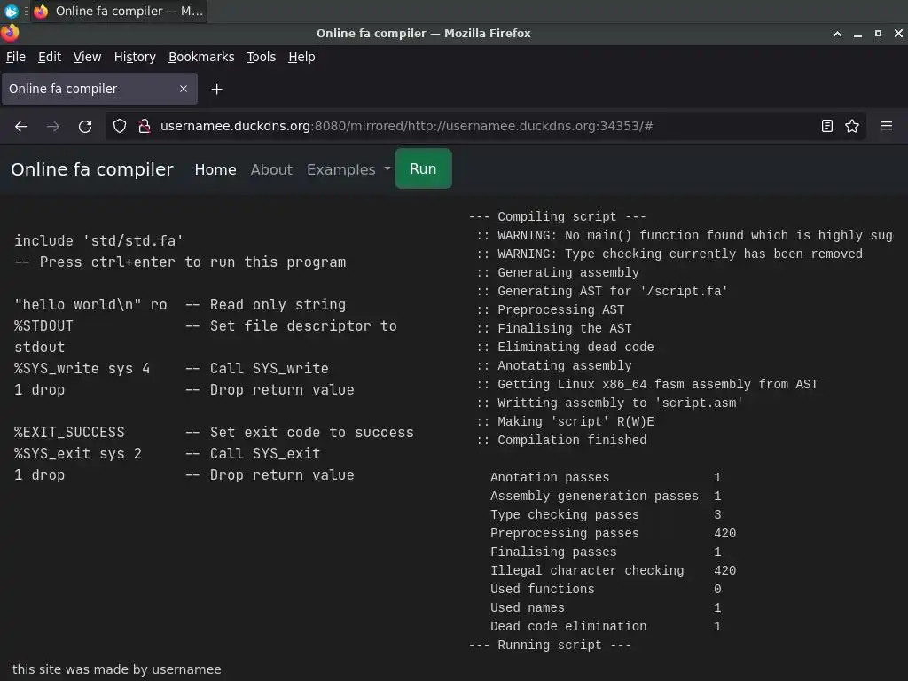Reload the page with the refresh icon
Image resolution: width=908 pixels, height=681 pixels.
pos(85,126)
